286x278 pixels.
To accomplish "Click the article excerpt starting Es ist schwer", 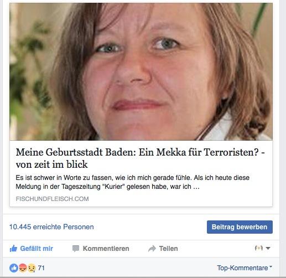I will coord(132,182).
